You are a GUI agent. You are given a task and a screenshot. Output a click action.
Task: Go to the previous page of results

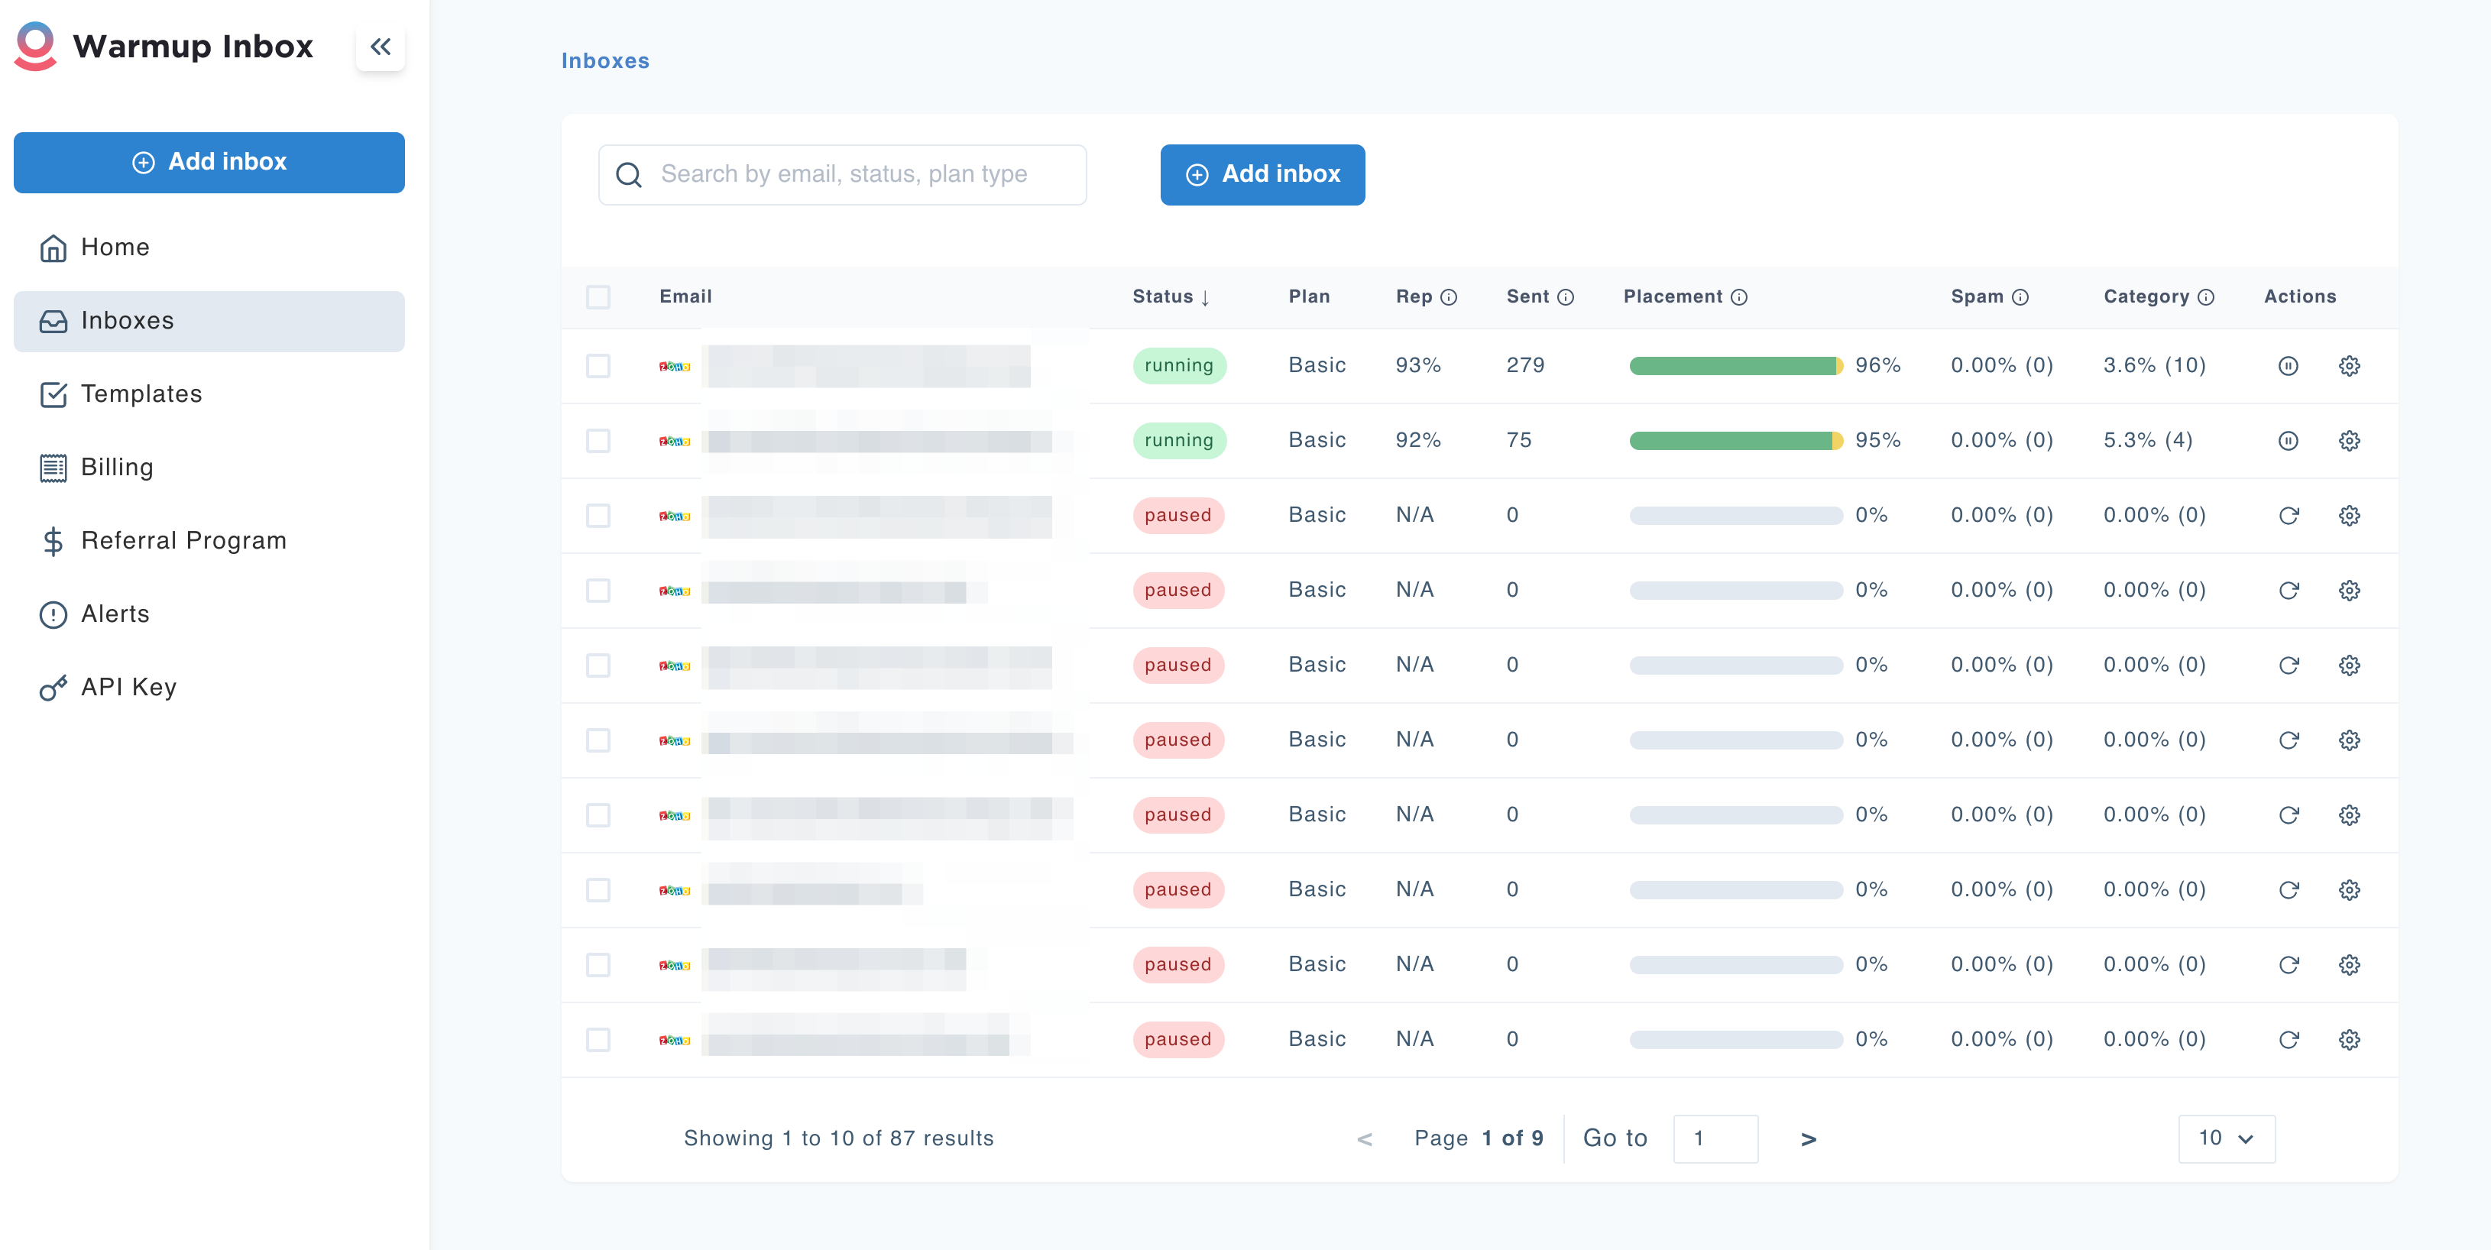coord(1365,1138)
